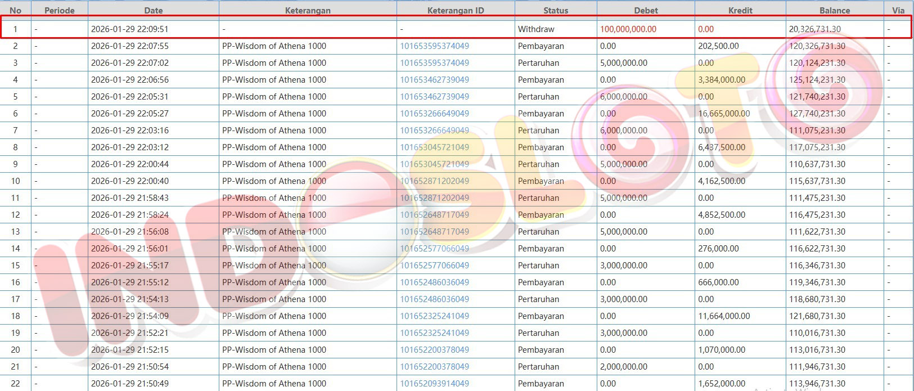Click the Balance column header

click(834, 10)
